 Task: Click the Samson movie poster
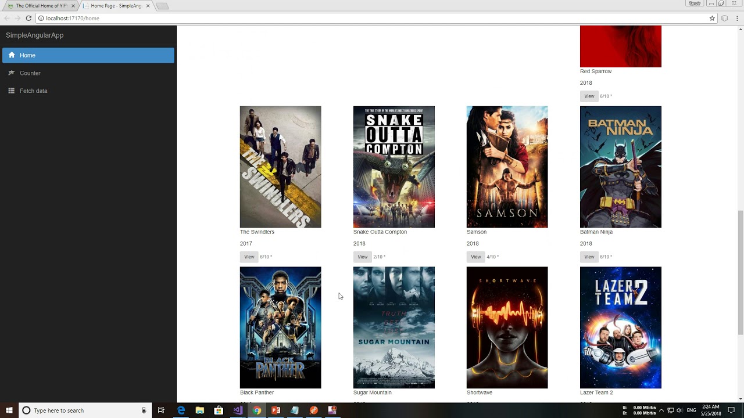pyautogui.click(x=507, y=167)
